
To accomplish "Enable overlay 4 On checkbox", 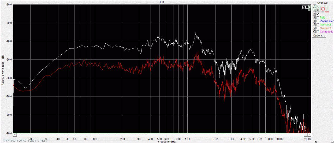I will [x=318, y=21].
